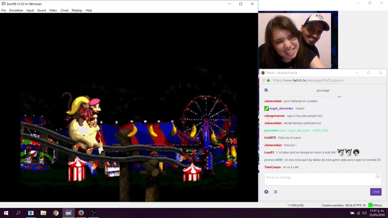
Task: Click the black pinwheel app in the taskbar
Action: coord(93,213)
